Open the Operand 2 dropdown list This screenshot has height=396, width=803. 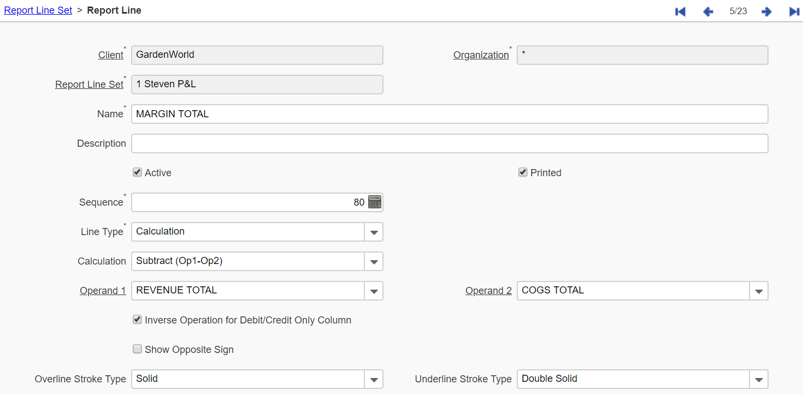759,291
